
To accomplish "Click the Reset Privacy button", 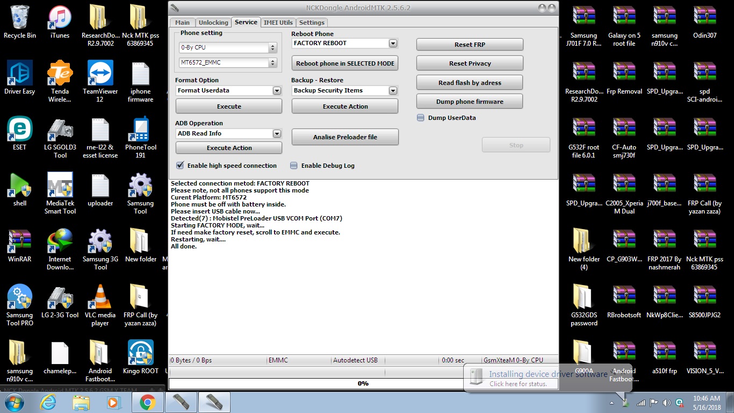I will pos(470,63).
